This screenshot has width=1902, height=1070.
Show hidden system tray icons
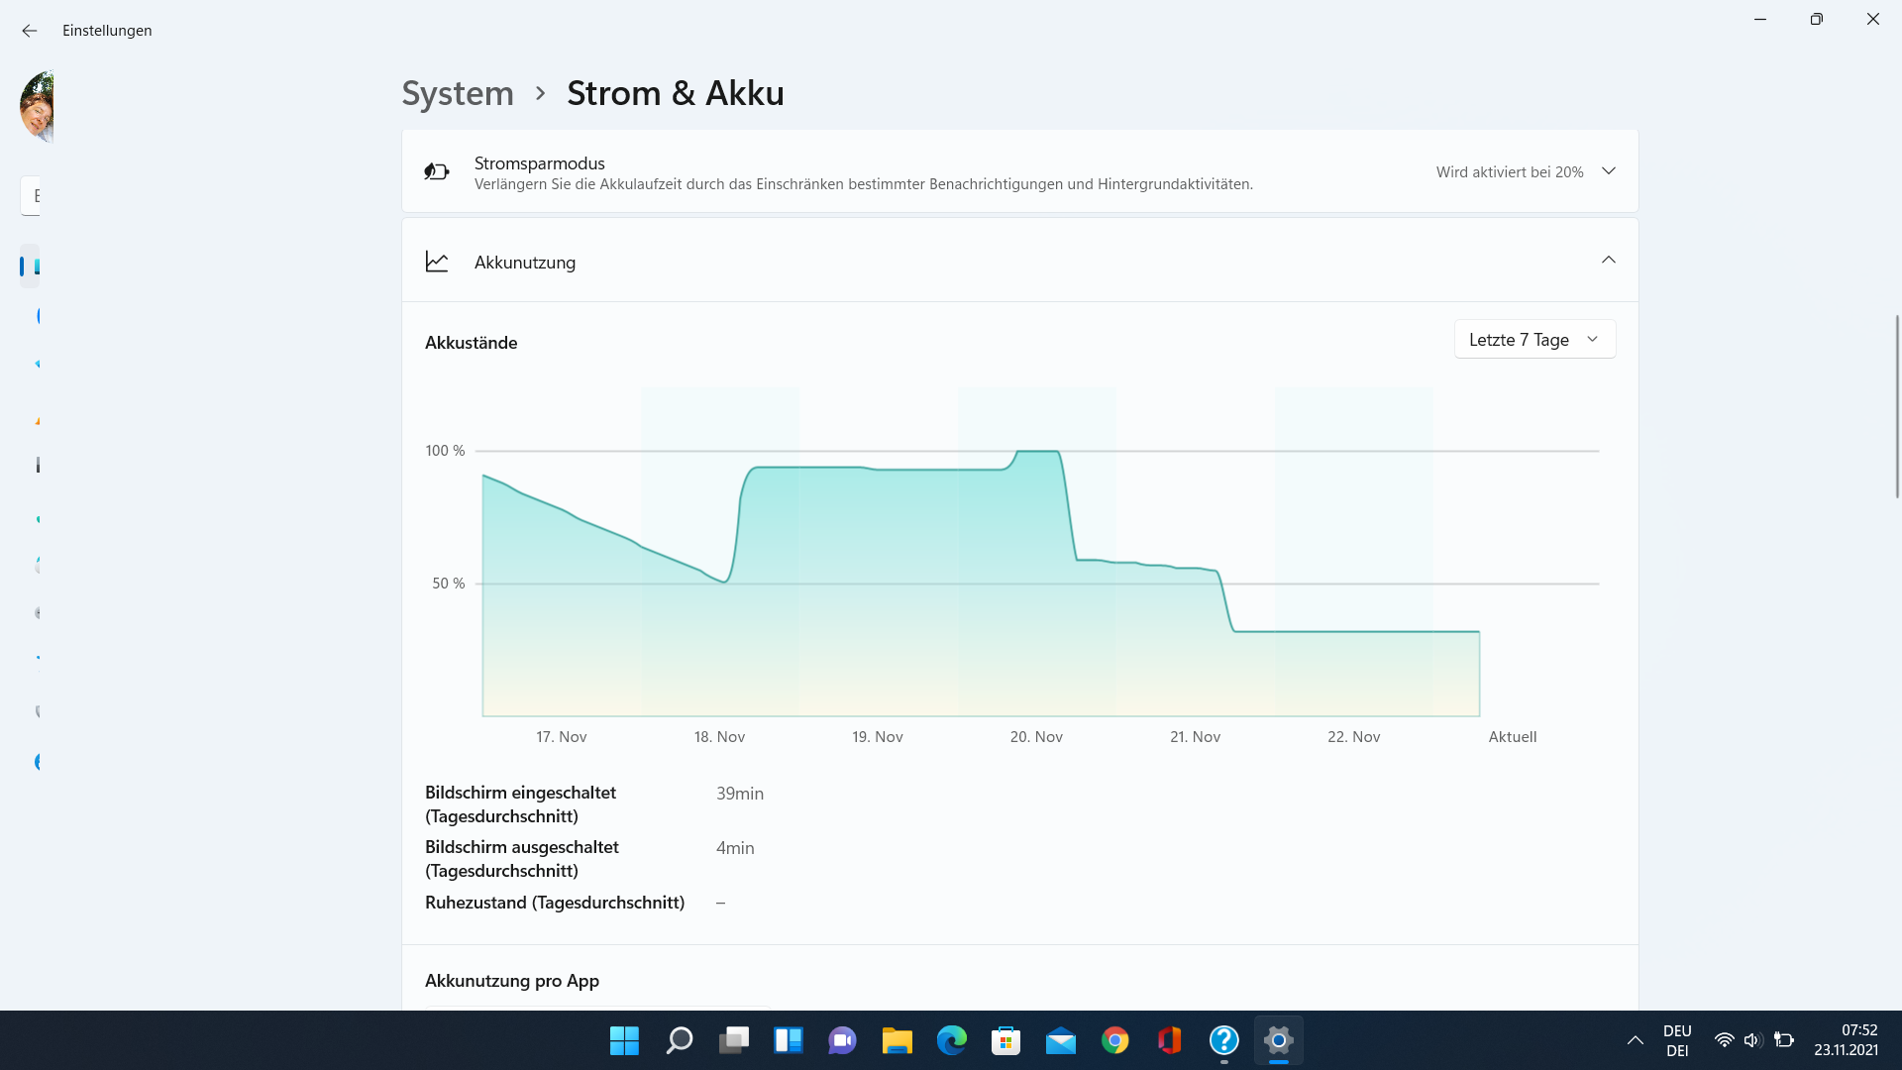[1636, 1040]
